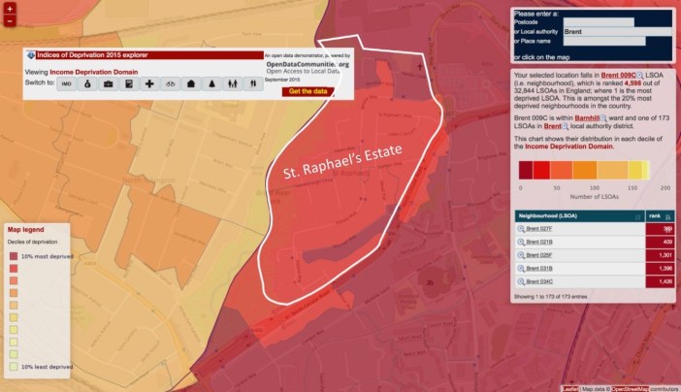Zoom in on the map
681x392 pixels.
[9, 8]
